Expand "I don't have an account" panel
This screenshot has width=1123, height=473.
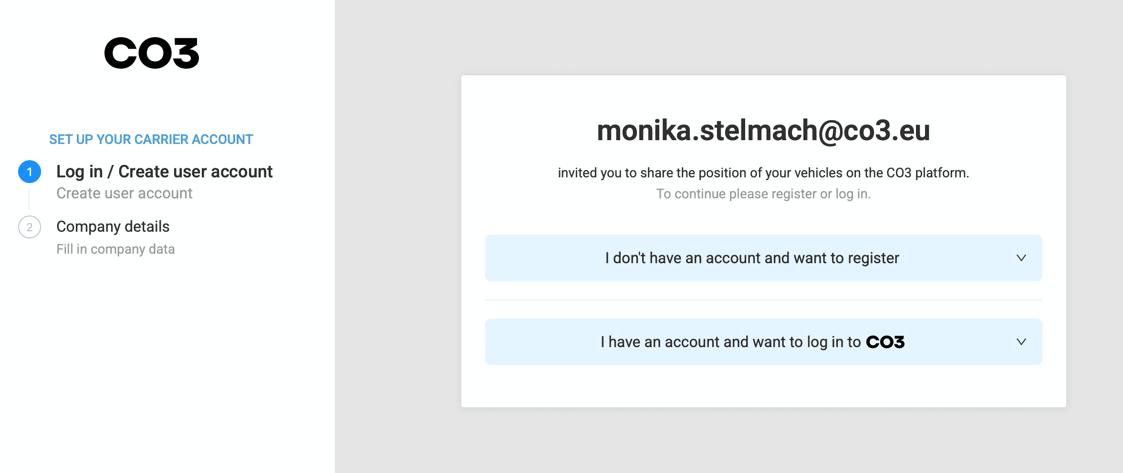pos(752,258)
